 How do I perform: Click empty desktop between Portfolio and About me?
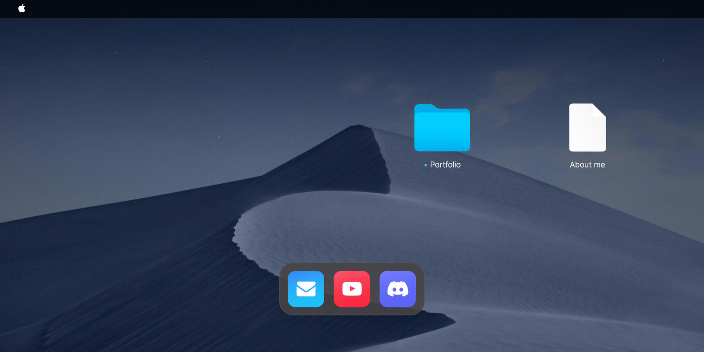coord(519,129)
